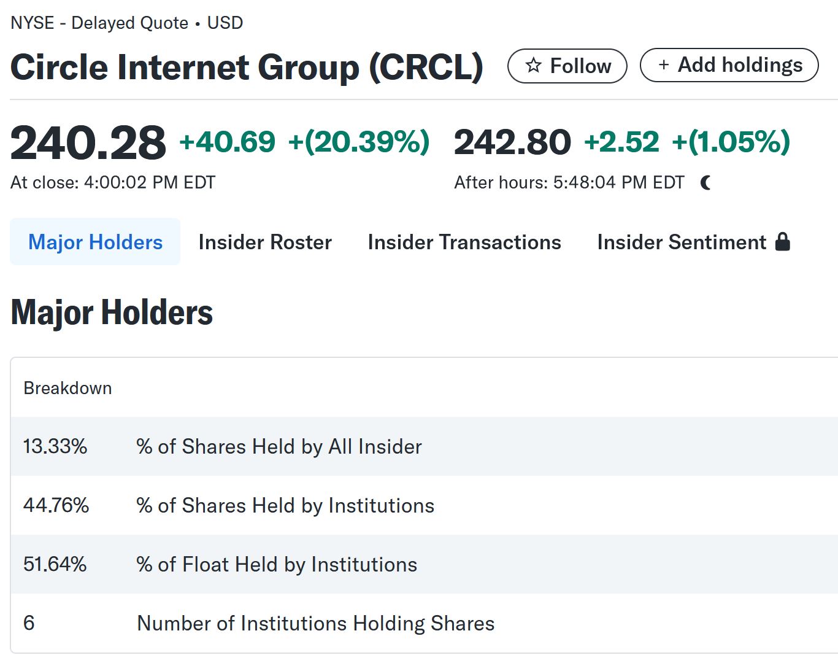
Task: Click the star icon in the Follow button
Action: coord(534,66)
